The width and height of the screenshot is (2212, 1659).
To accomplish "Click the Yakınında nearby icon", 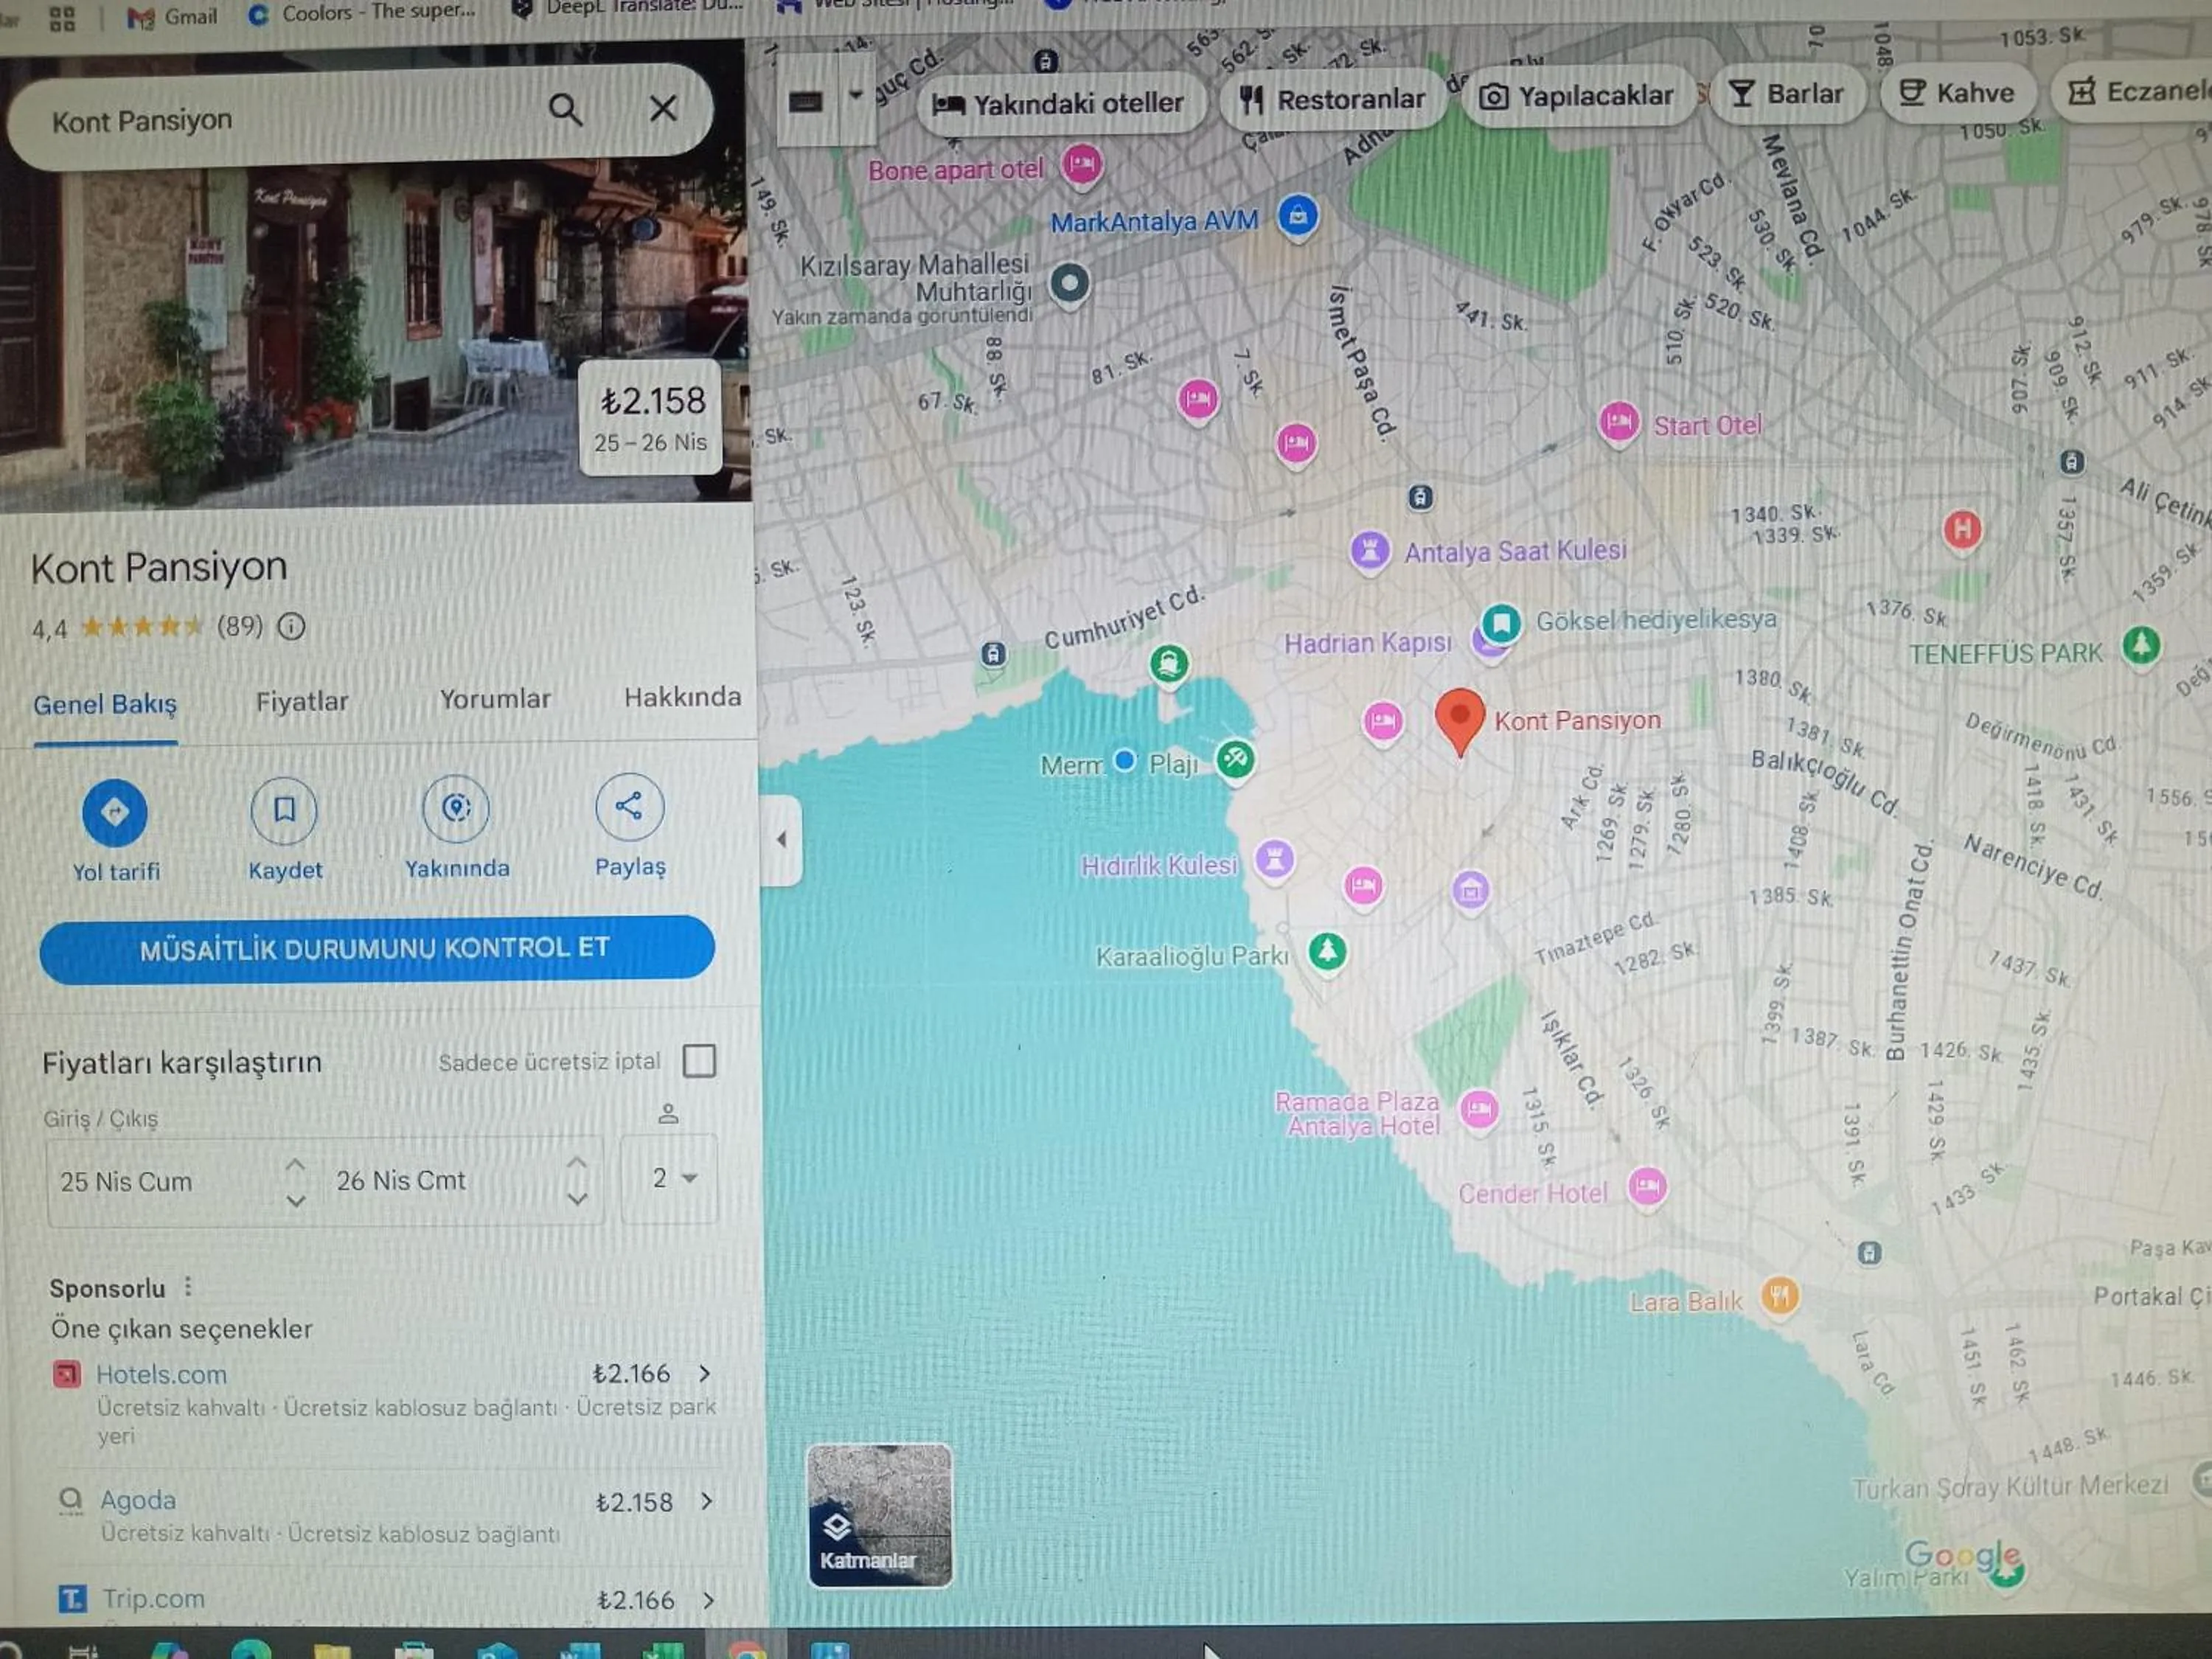I will point(456,807).
